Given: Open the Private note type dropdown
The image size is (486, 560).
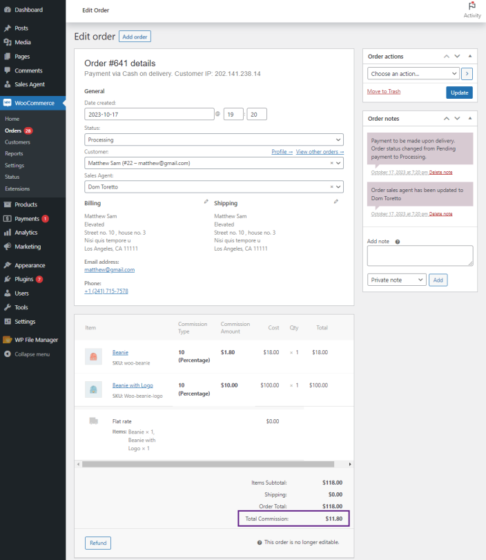Looking at the screenshot, I should coord(396,280).
